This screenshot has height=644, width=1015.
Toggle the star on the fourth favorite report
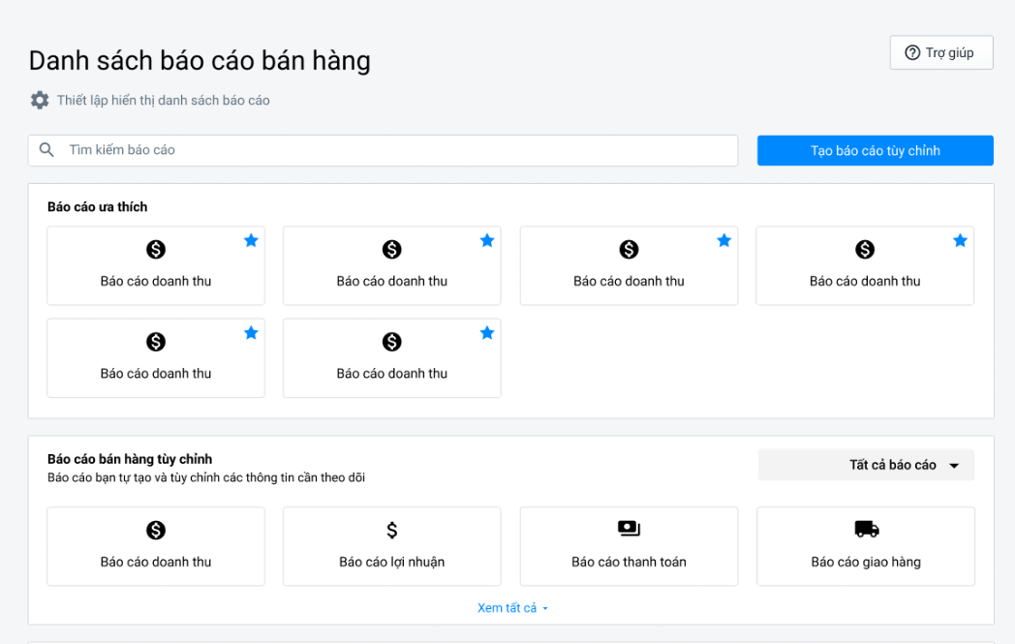(x=960, y=240)
